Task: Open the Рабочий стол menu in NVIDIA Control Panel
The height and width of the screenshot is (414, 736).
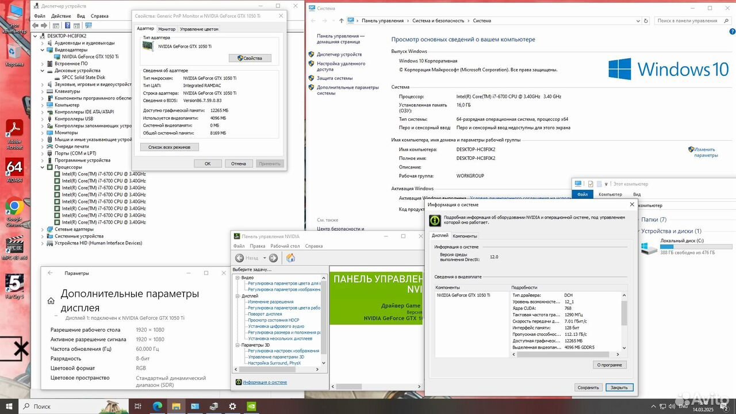Action: pyautogui.click(x=285, y=246)
